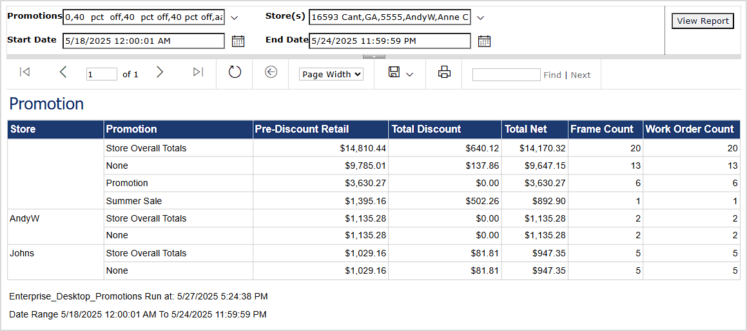The height and width of the screenshot is (331, 747).
Task: Click the Total Discount column header
Action: point(445,129)
